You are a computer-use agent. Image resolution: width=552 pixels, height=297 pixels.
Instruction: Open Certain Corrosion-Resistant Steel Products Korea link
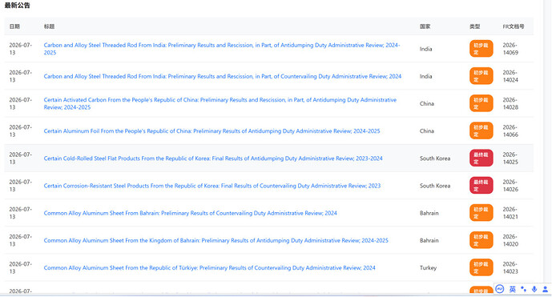pos(212,186)
